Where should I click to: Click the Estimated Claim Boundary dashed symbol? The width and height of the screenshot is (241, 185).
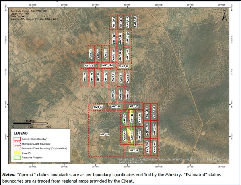click(17, 143)
